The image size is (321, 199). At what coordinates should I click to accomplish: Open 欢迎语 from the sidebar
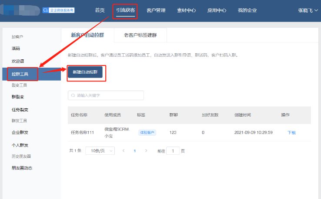click(18, 61)
